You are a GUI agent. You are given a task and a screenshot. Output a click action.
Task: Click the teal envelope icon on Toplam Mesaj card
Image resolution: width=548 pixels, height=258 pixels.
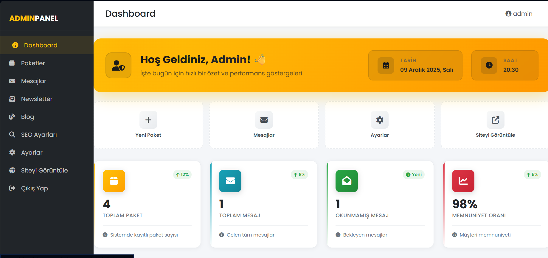(x=230, y=181)
